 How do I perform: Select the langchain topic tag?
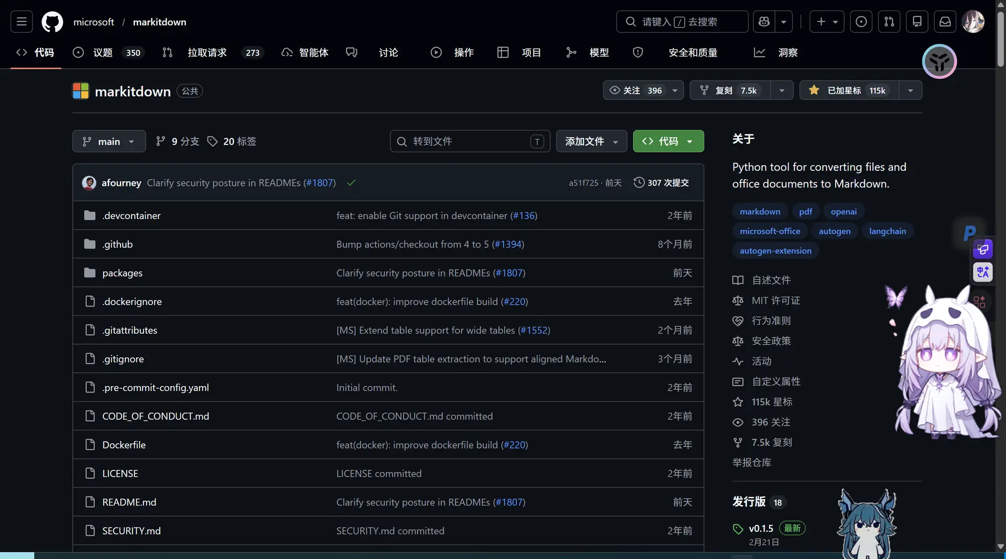[888, 231]
